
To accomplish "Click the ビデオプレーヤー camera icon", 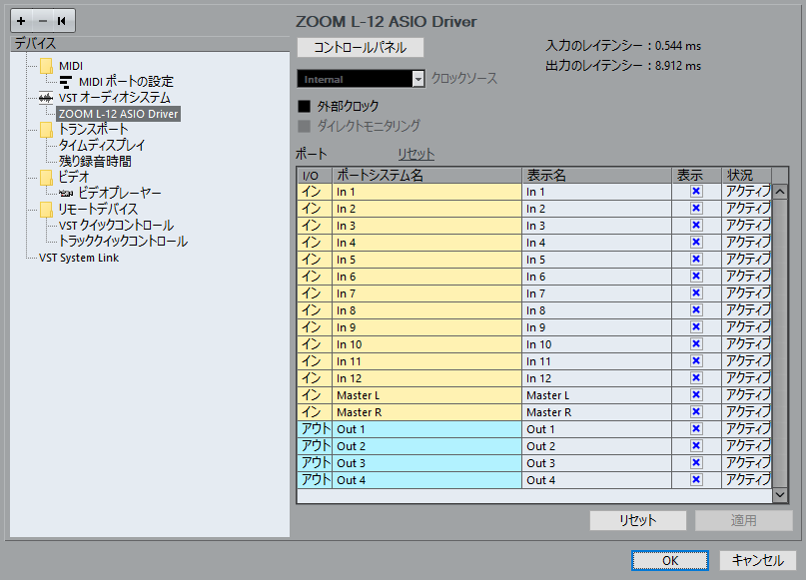I will [x=66, y=194].
